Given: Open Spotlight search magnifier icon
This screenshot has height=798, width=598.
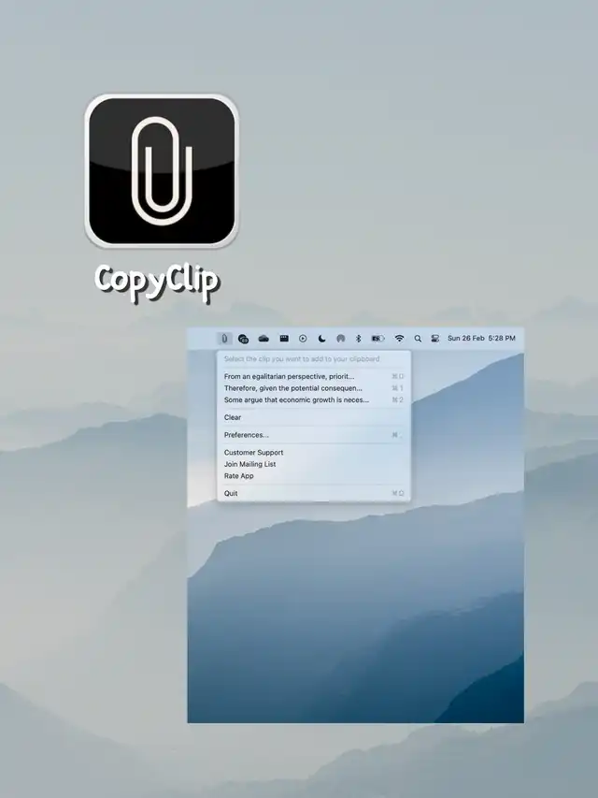Looking at the screenshot, I should [418, 338].
